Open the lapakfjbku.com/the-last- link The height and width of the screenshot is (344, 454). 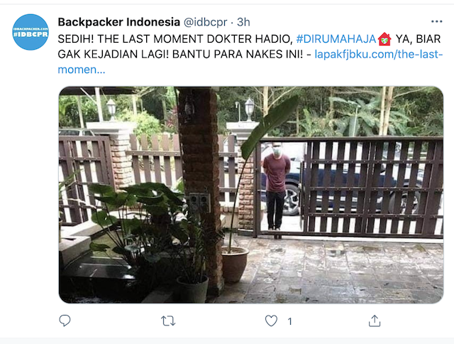pos(379,54)
